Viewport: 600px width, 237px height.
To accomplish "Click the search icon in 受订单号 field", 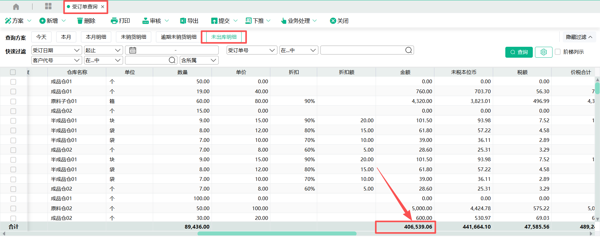I will click(x=408, y=50).
